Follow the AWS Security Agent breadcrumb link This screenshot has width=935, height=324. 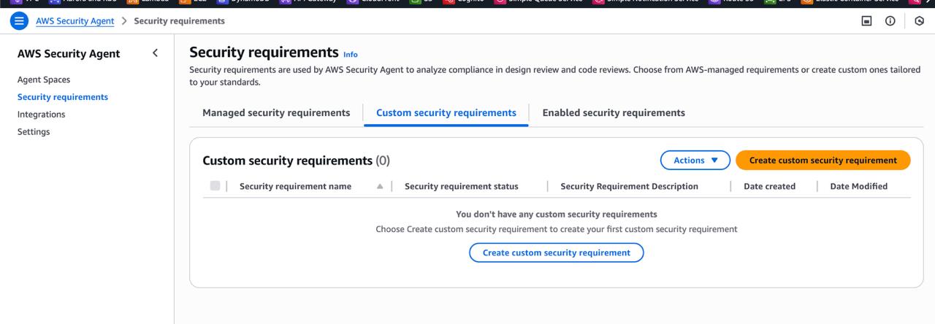[75, 21]
